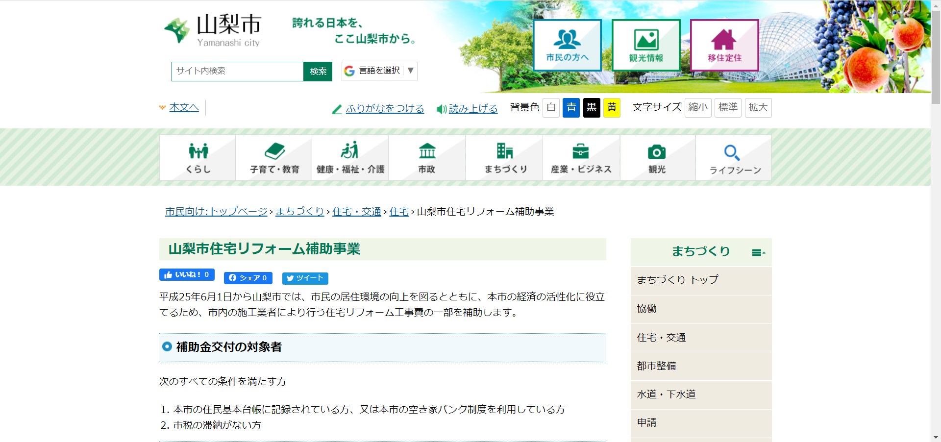The image size is (941, 442).
Task: Open the 言語を選択 dropdown
Action: (x=379, y=71)
